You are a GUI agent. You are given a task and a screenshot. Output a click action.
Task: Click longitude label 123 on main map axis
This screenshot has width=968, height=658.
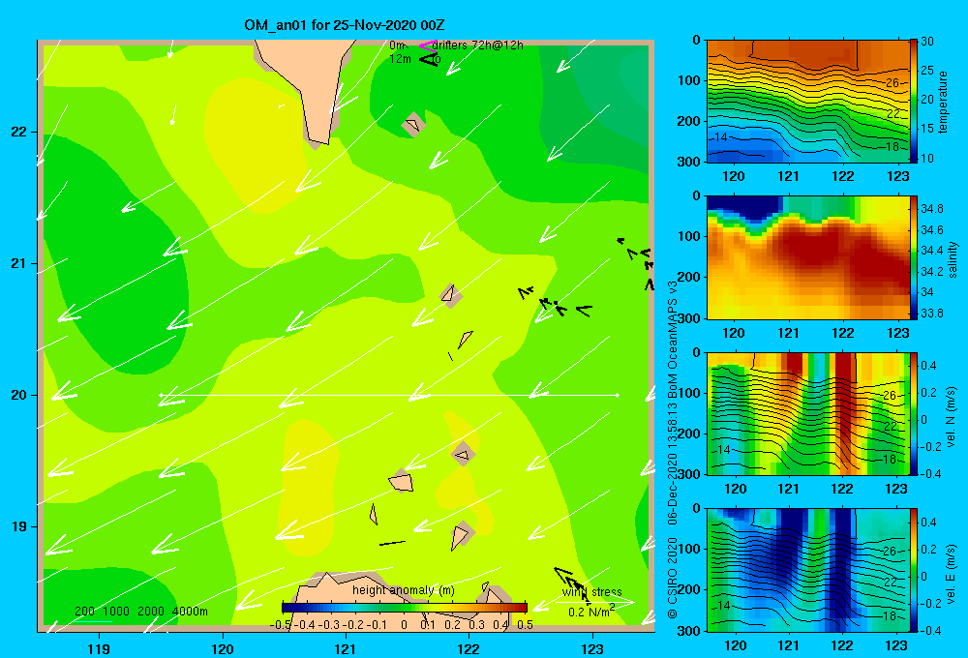coord(592,648)
